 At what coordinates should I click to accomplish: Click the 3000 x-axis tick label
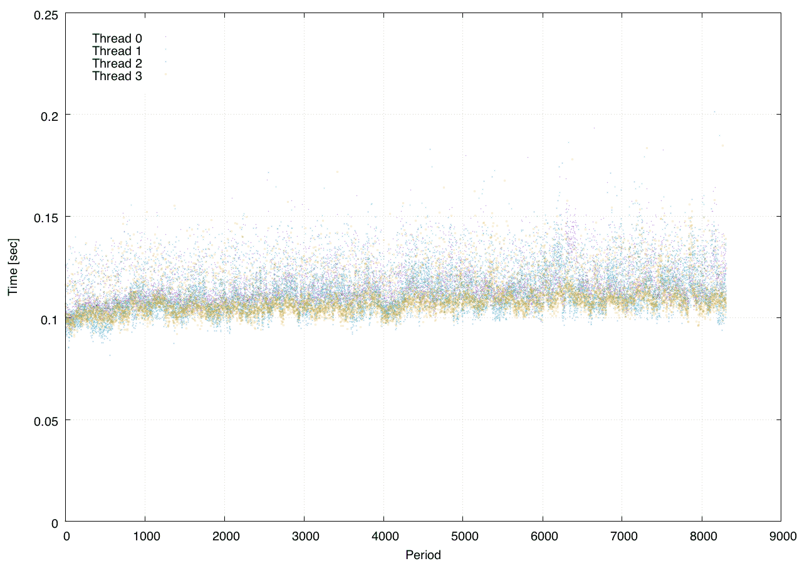pyautogui.click(x=304, y=536)
